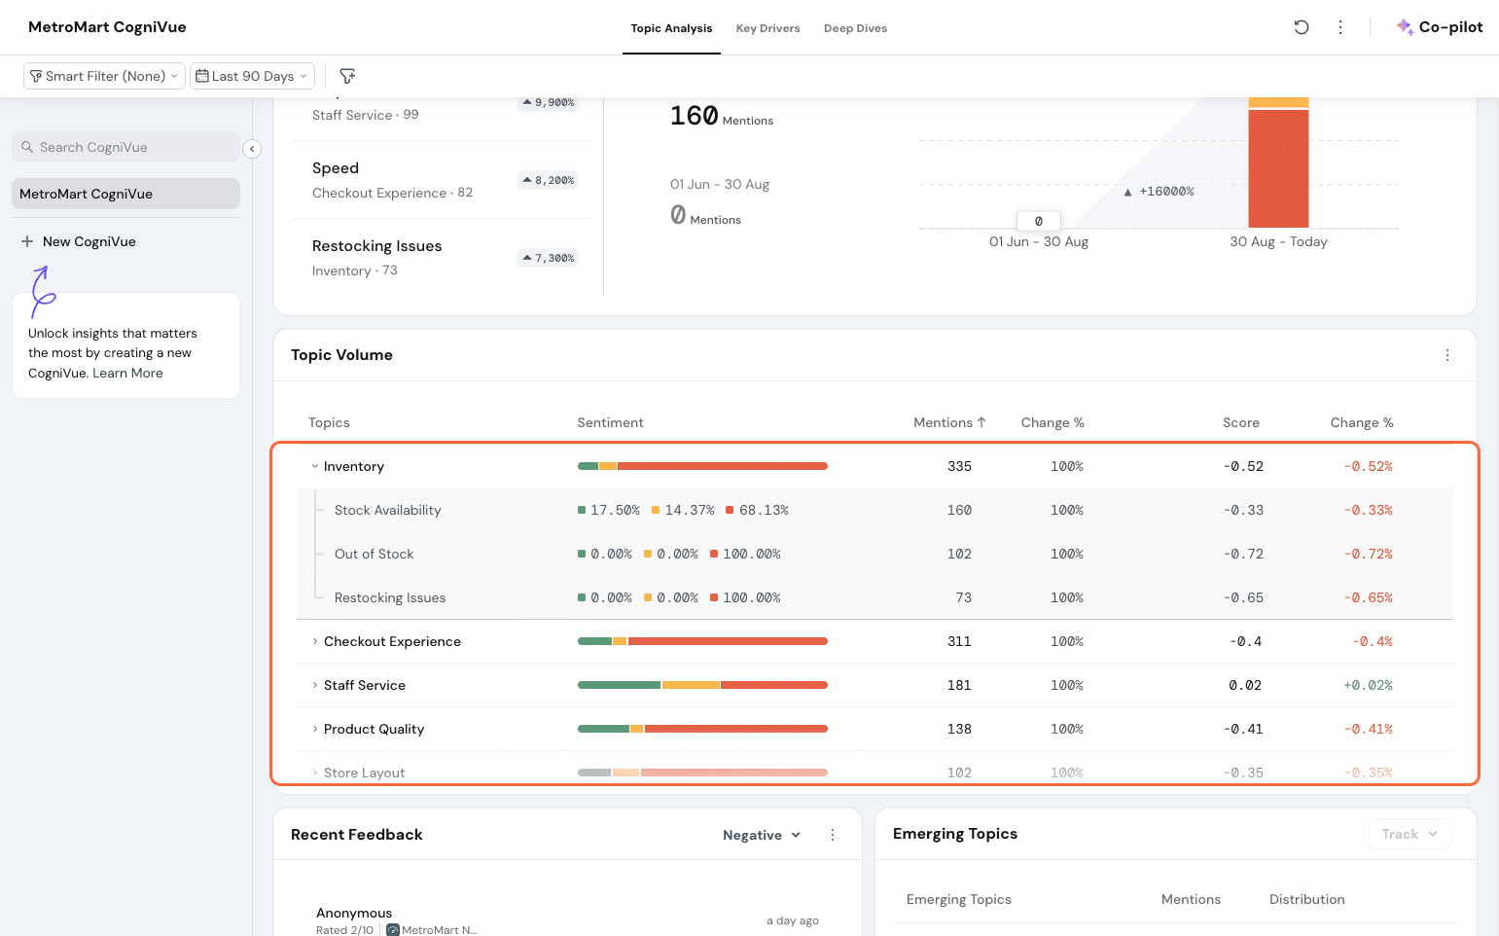Click the Inventory sentiment bar
This screenshot has height=936, width=1499.
point(702,466)
